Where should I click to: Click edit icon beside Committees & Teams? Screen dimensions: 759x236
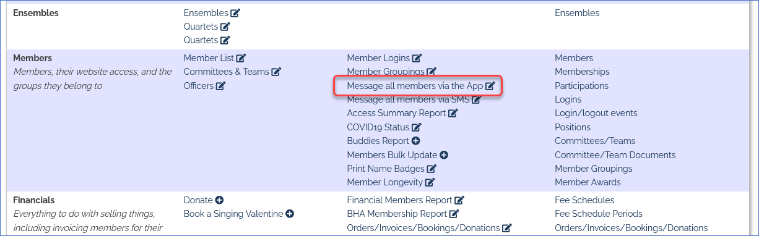276,72
